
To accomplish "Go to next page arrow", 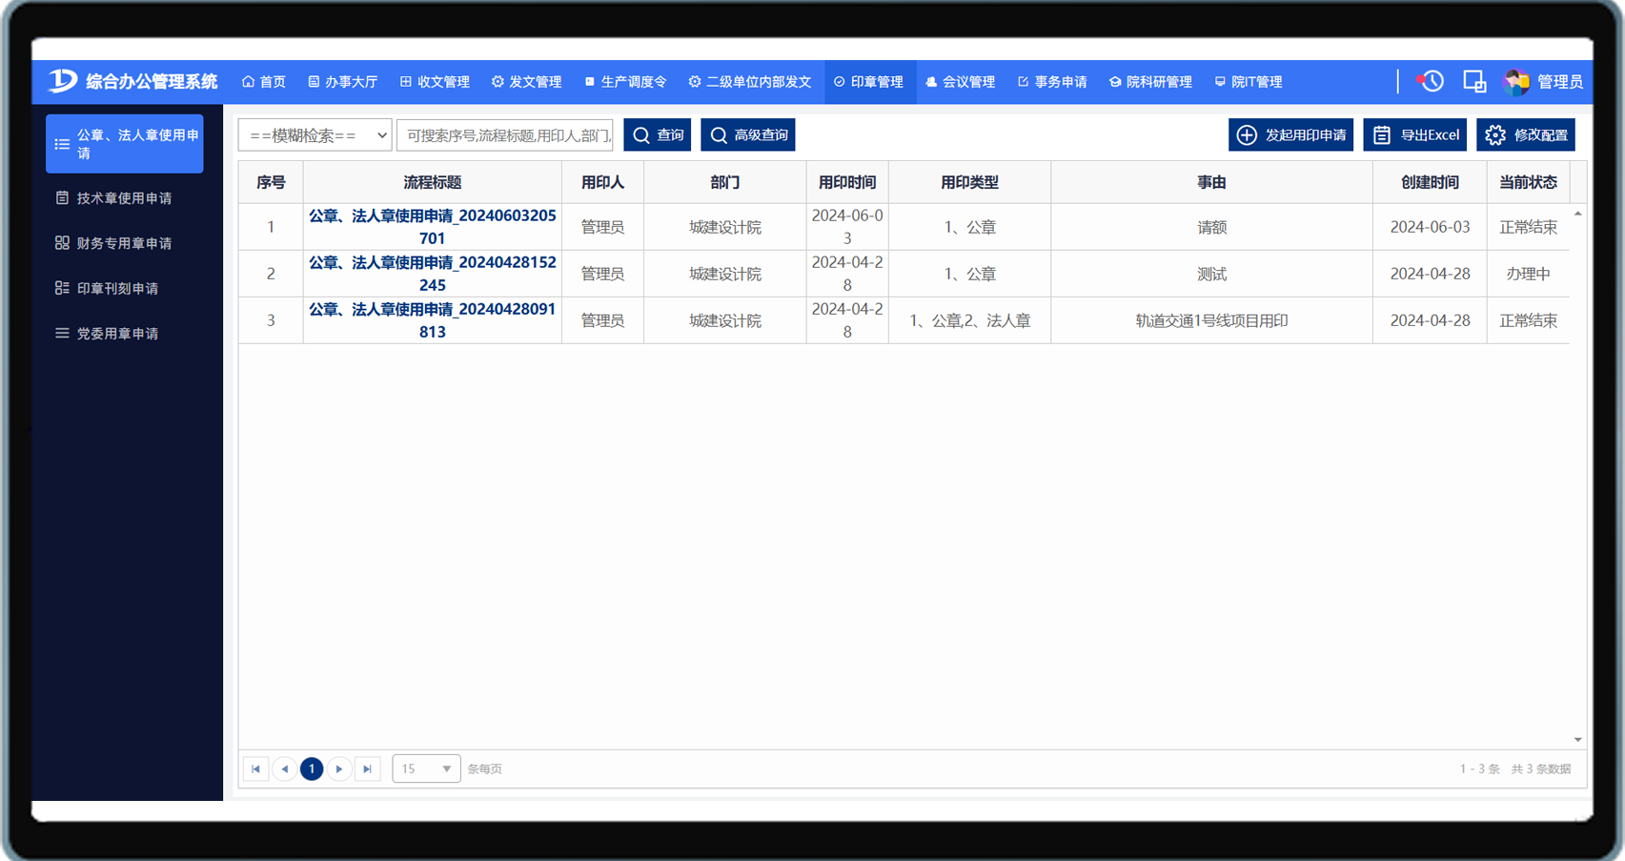I will pos(339,769).
